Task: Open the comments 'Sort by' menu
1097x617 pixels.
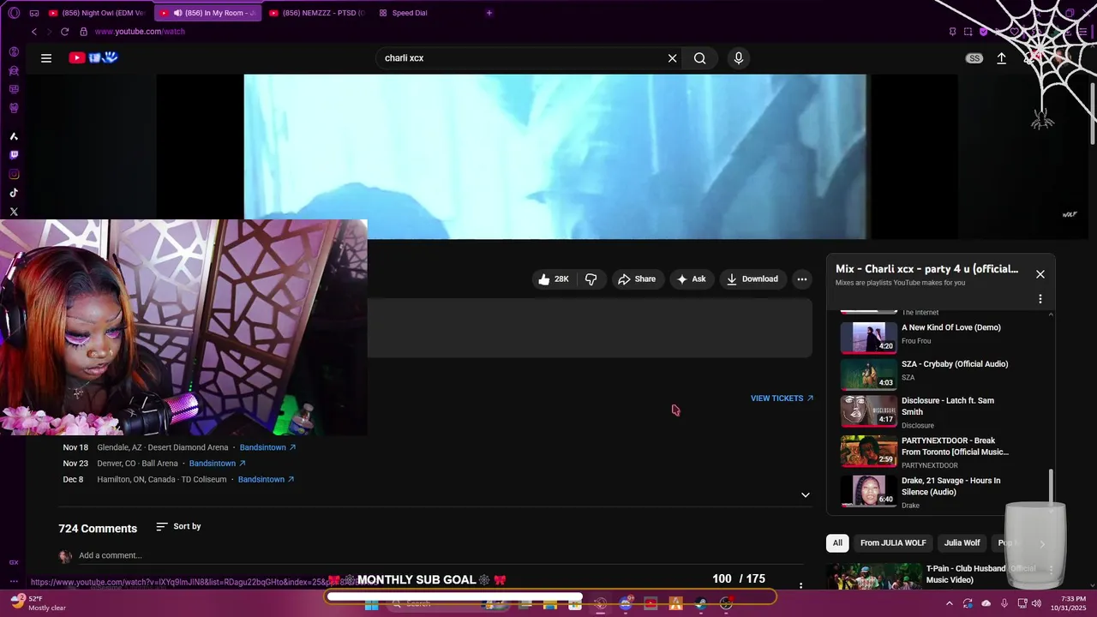Action: point(178,526)
